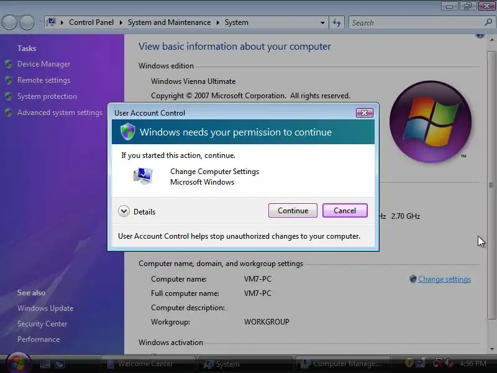Click Show Desktop quick launch icon

point(45,364)
